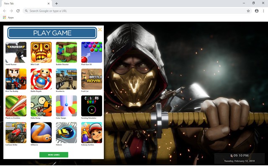Open the Chrome three-dot menu

click(x=263, y=11)
